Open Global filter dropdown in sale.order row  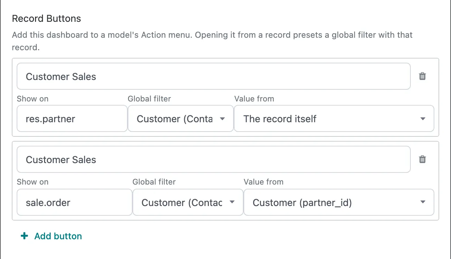click(188, 202)
